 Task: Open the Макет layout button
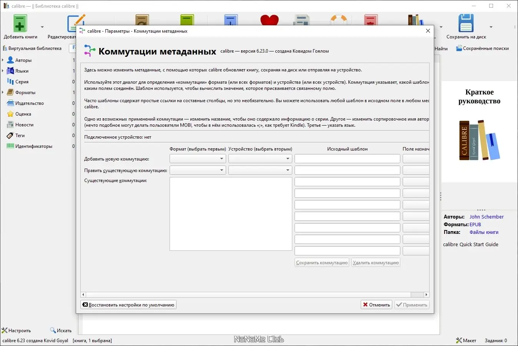(466, 341)
